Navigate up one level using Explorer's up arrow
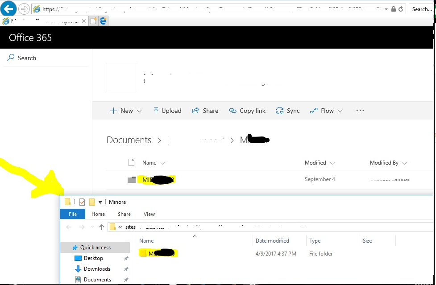The image size is (436, 285). click(101, 227)
